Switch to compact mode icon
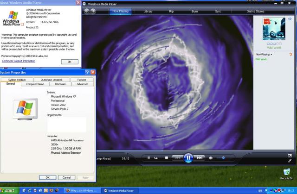 click(290, 161)
